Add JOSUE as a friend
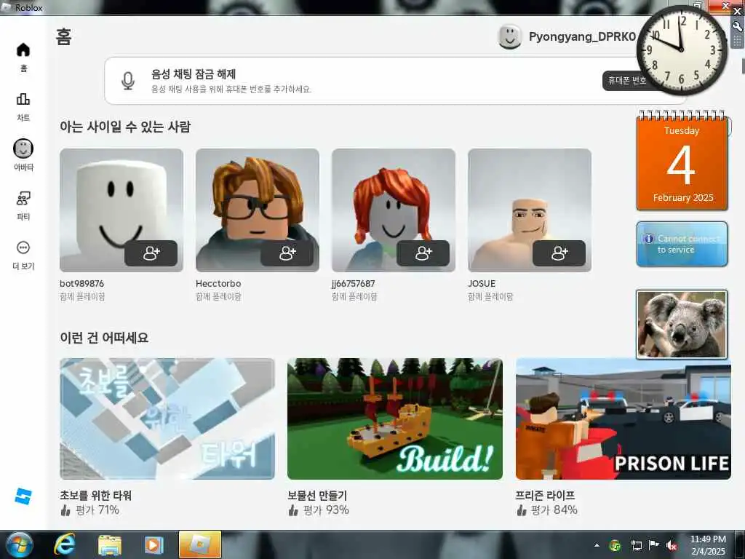The image size is (745, 559). [x=559, y=253]
